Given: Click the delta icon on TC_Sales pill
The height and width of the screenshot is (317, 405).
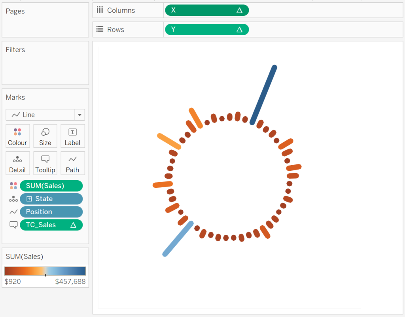Looking at the screenshot, I should tap(73, 225).
